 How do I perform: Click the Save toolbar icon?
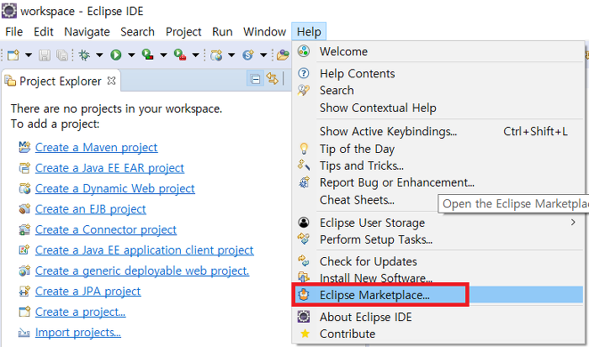[x=45, y=55]
